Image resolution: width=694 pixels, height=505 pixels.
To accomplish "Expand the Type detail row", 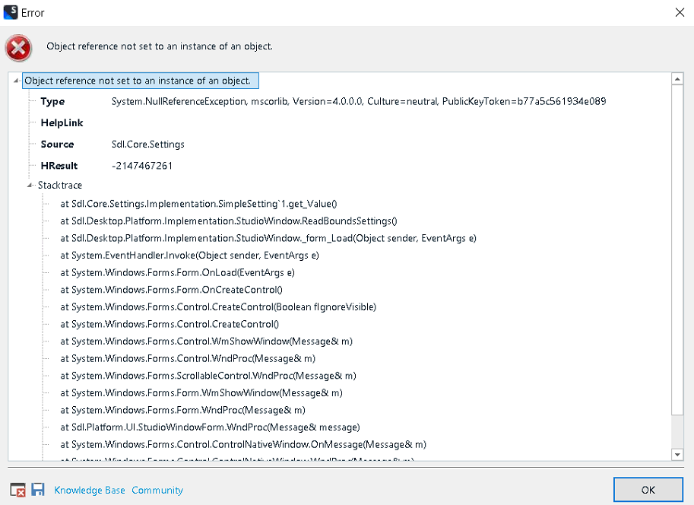I will click(x=52, y=101).
